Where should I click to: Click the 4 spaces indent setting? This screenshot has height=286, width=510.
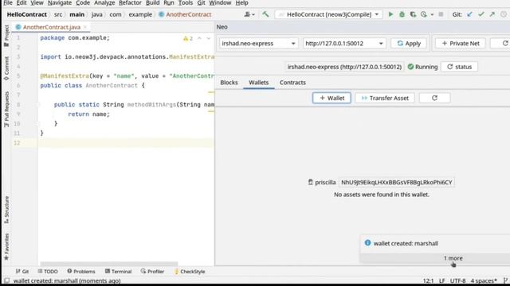484,280
